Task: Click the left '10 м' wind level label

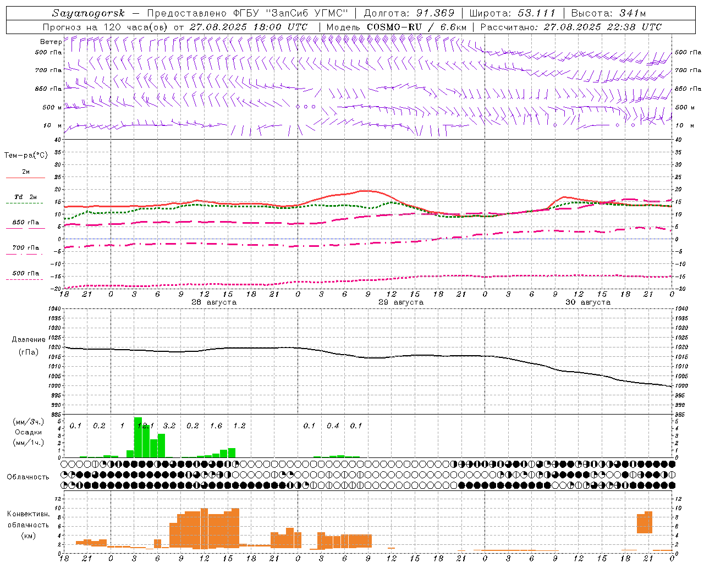Action: click(52, 126)
